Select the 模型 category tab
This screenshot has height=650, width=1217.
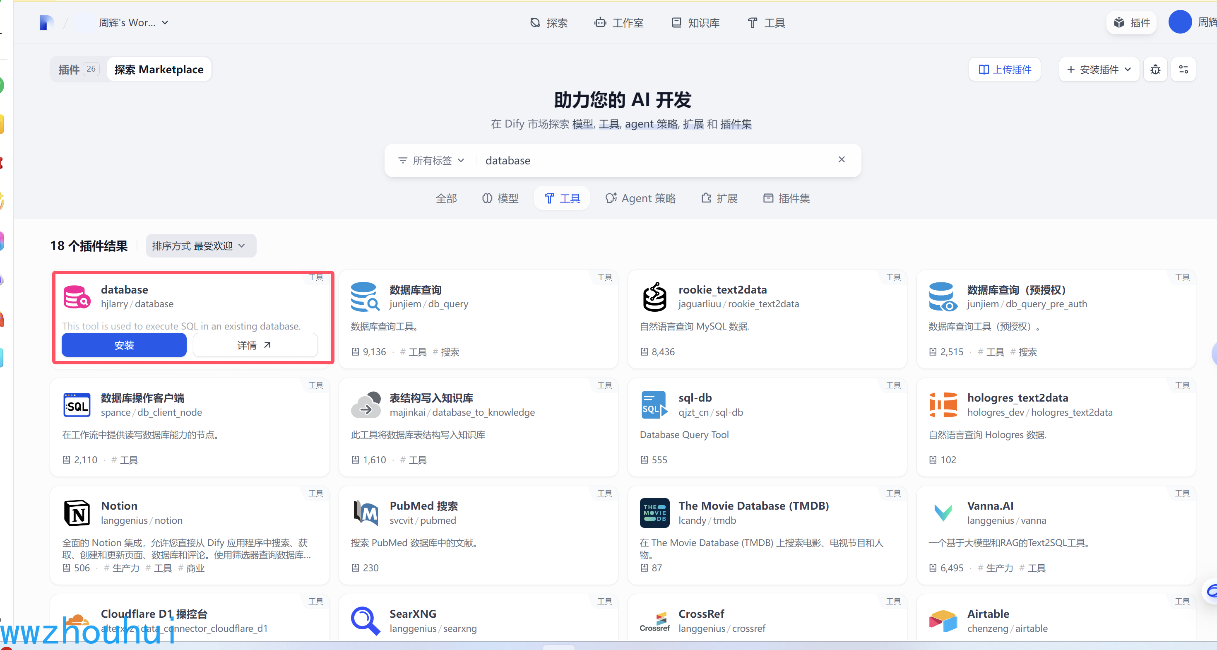500,198
